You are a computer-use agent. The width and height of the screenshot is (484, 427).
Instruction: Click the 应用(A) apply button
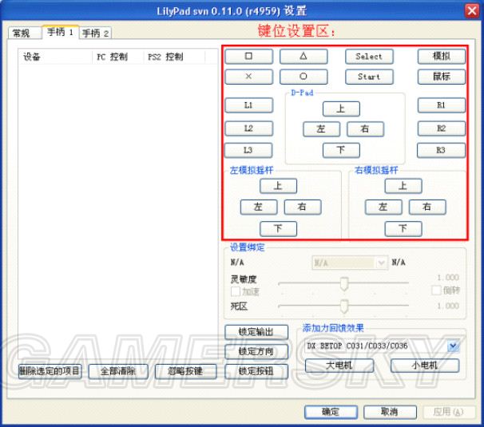click(449, 412)
